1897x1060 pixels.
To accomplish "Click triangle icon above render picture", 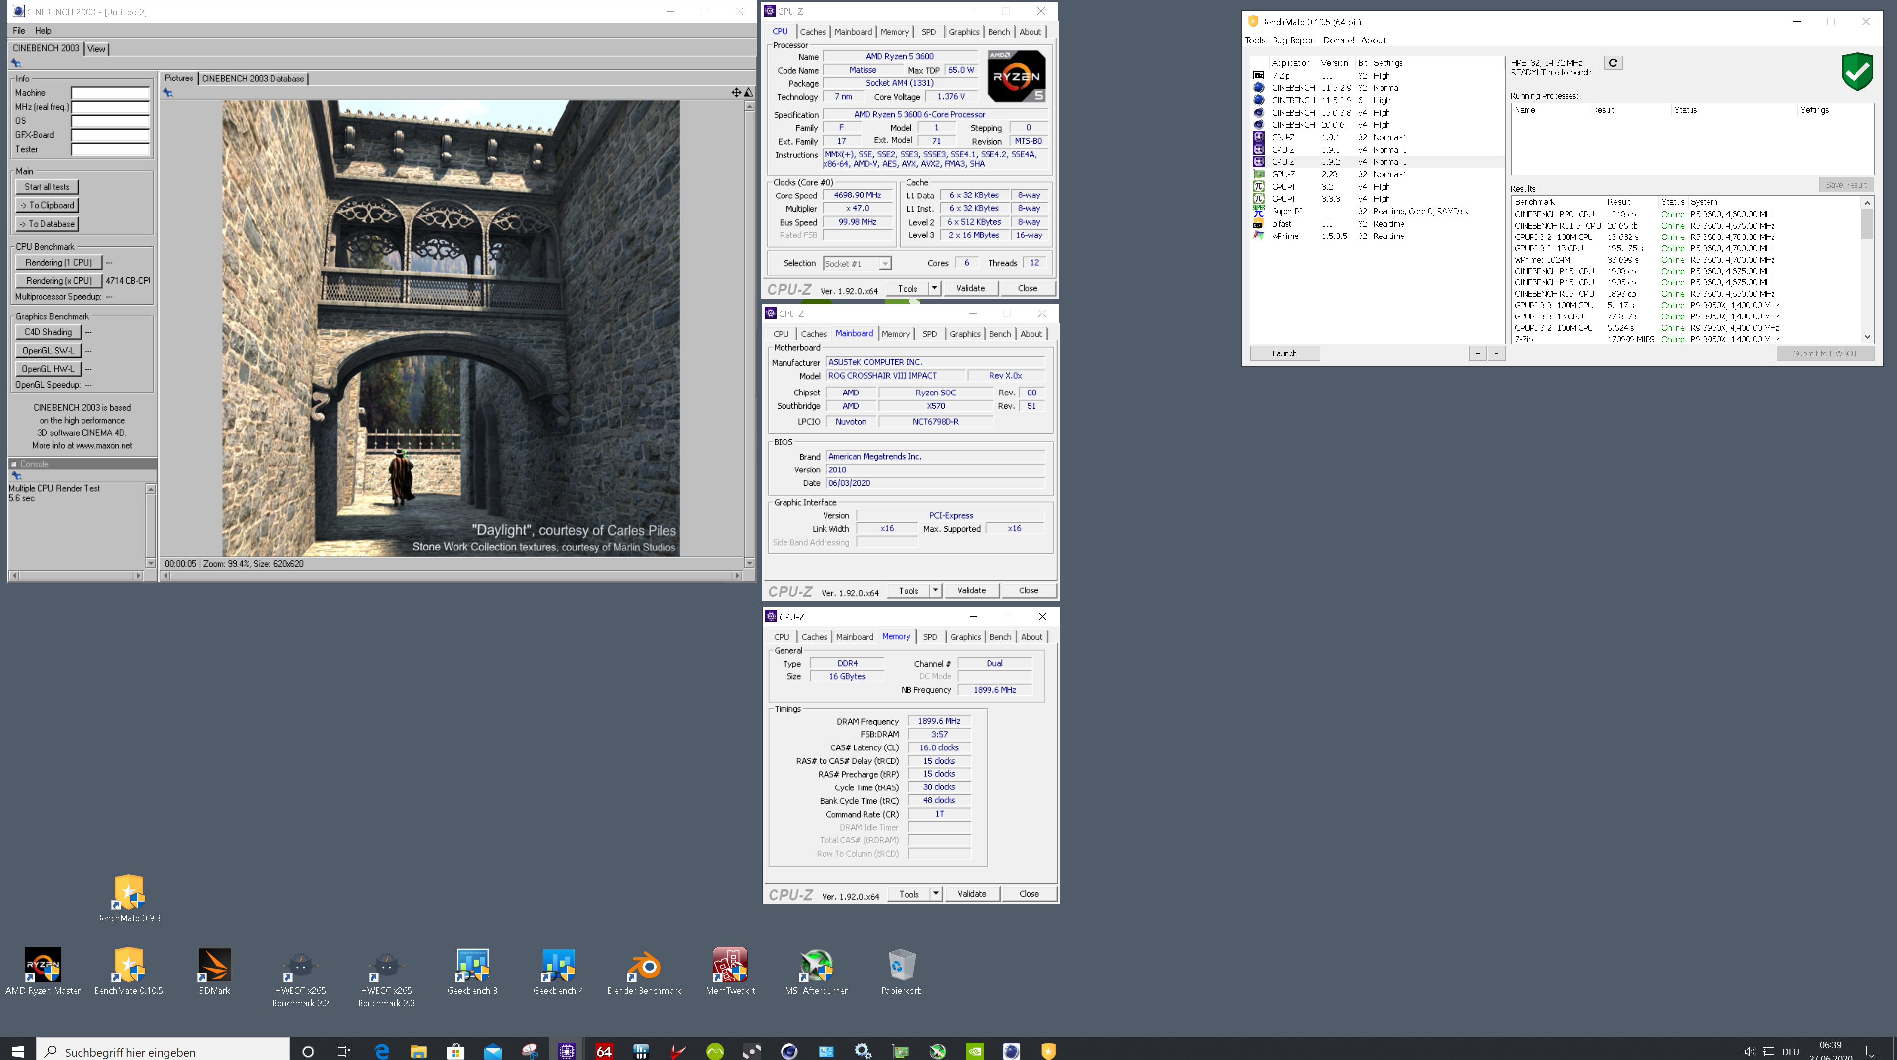I will (748, 92).
